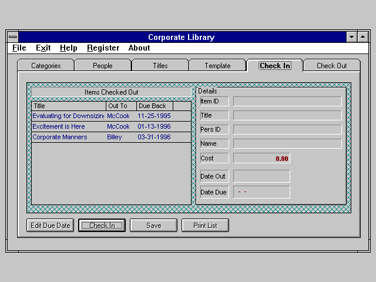Open the Register menu
The width and height of the screenshot is (376, 282).
[x=103, y=48]
